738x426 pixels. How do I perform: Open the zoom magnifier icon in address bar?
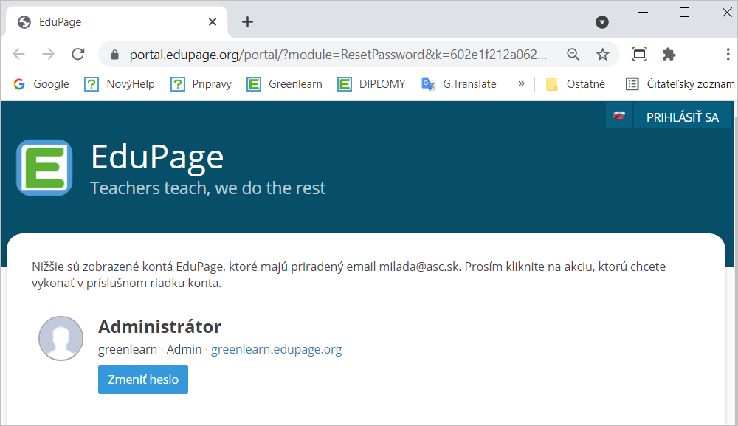(573, 55)
